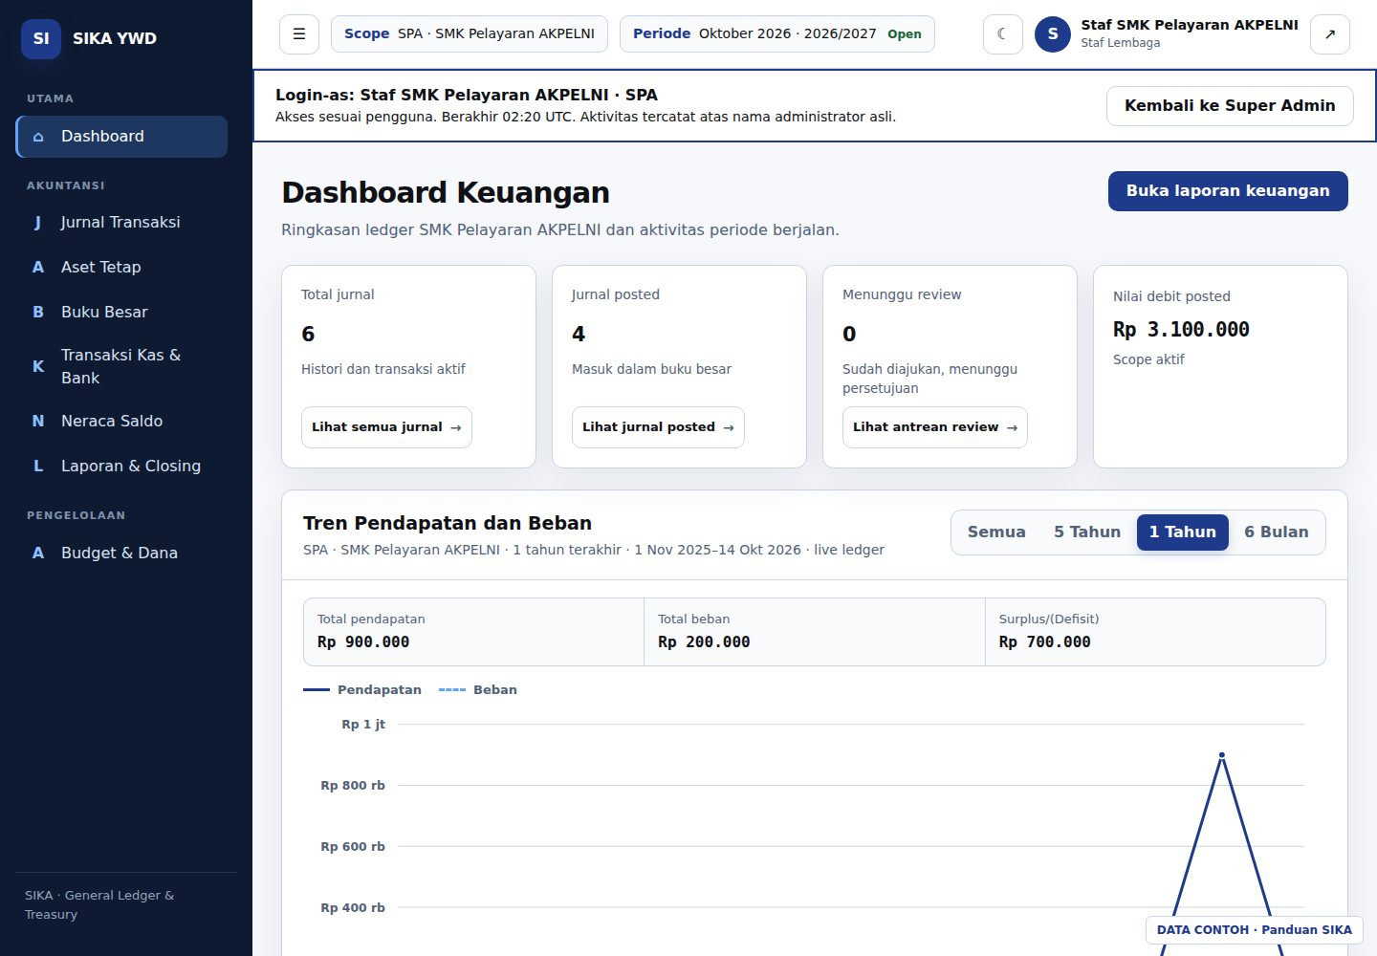Toggle dark mode with the moon icon
Image resolution: width=1377 pixels, height=956 pixels.
pyautogui.click(x=1003, y=34)
